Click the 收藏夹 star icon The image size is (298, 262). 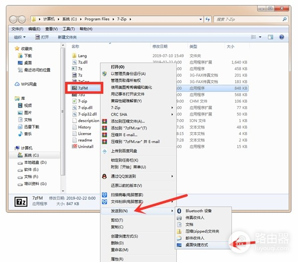click(x=17, y=49)
